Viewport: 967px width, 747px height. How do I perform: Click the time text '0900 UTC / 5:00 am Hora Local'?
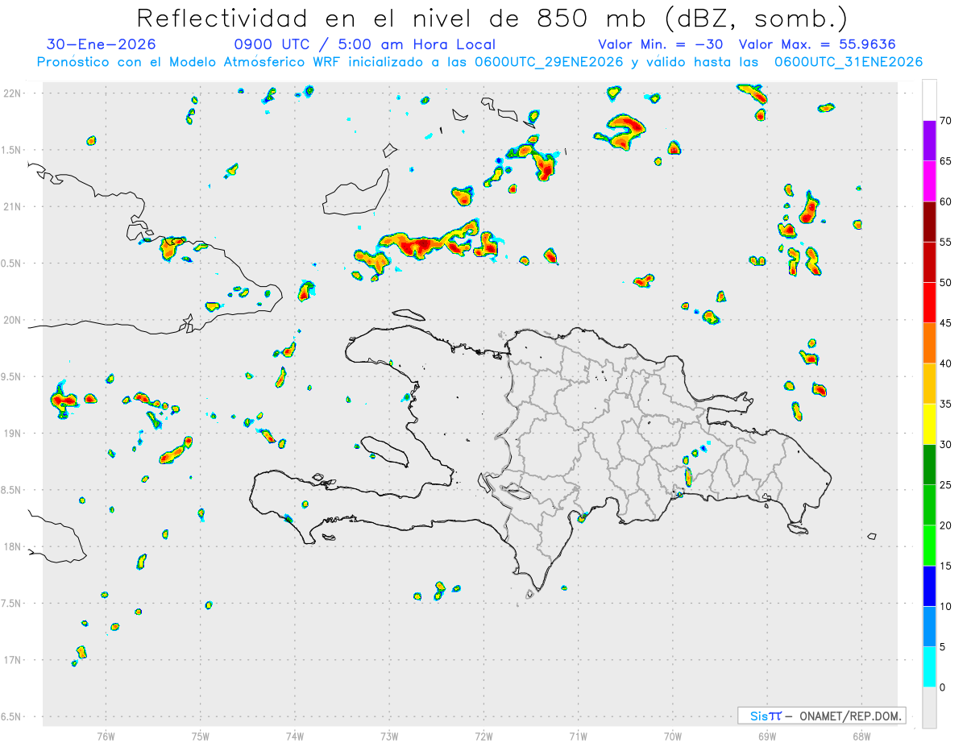pyautogui.click(x=365, y=44)
